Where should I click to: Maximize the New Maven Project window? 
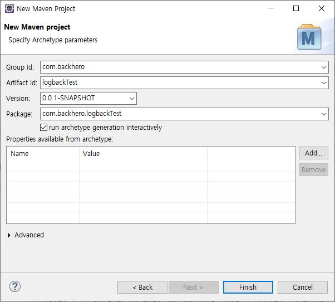[296, 8]
